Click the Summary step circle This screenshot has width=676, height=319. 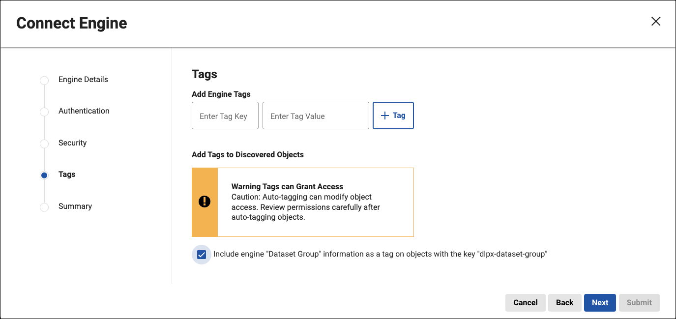click(x=44, y=207)
